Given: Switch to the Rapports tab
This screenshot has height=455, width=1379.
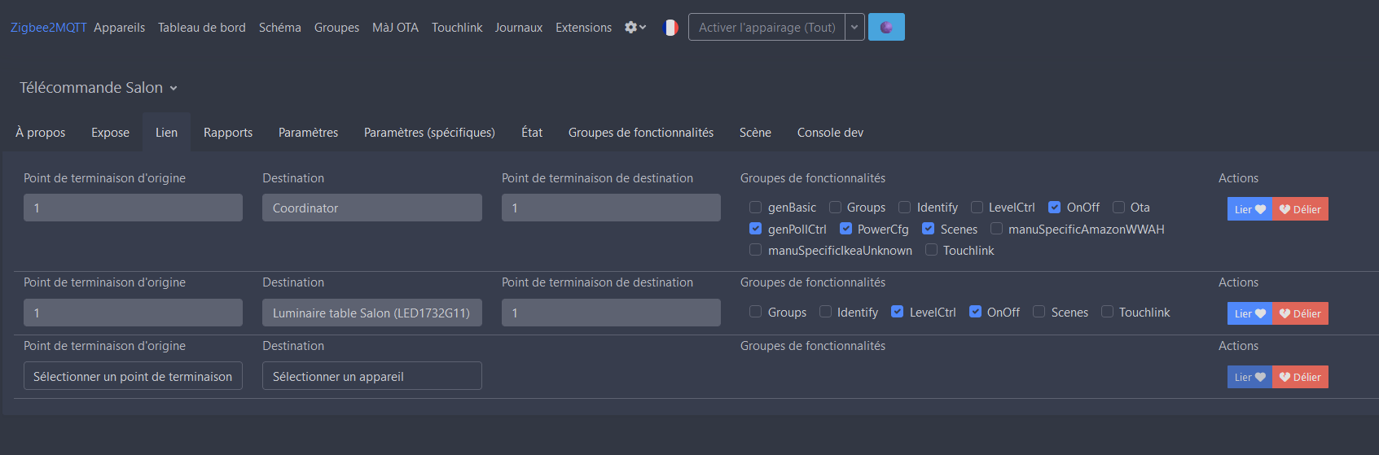Looking at the screenshot, I should coord(228,133).
